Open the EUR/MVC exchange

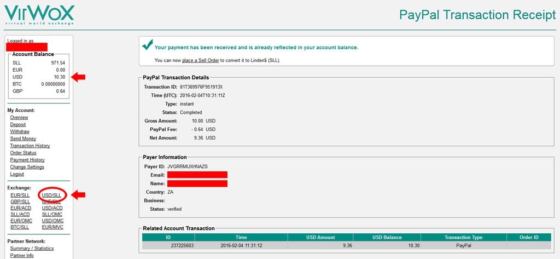tap(52, 228)
